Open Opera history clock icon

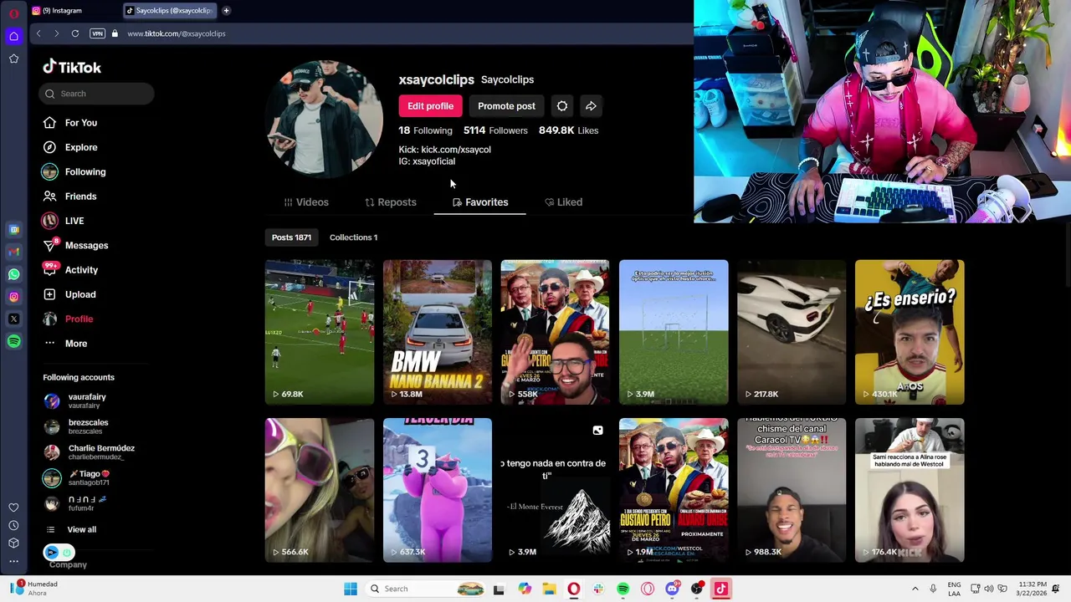[x=13, y=525]
